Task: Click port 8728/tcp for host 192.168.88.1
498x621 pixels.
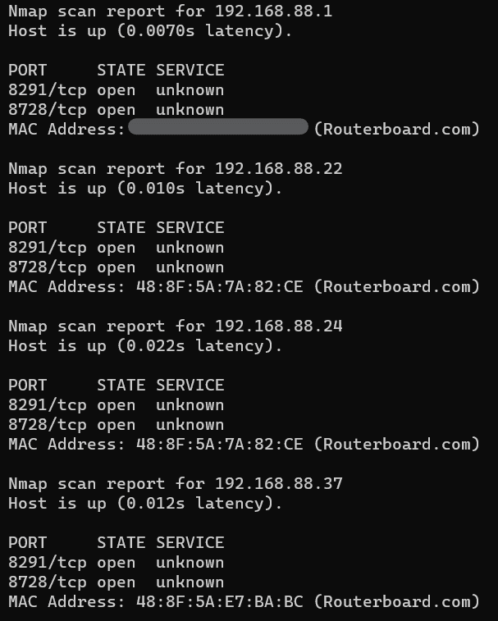Action: [48, 110]
